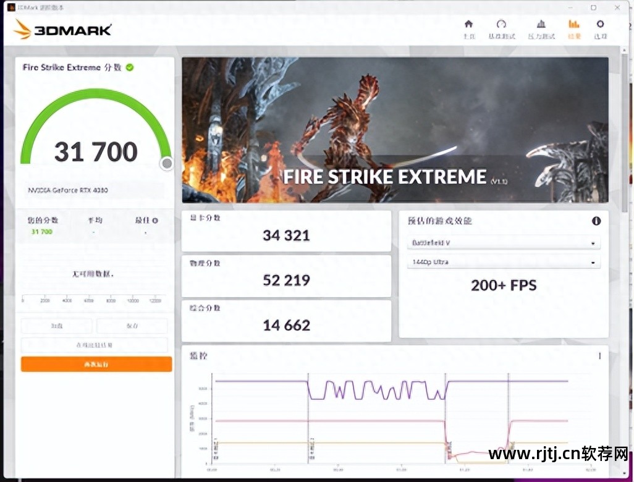This screenshot has height=482, width=634.
Task: Click the 200+ FPS estimate
Action: [x=504, y=285]
